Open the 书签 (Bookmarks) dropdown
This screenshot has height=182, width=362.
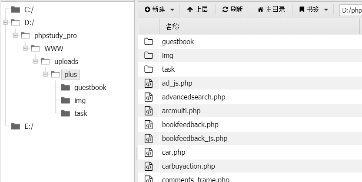coord(313,10)
